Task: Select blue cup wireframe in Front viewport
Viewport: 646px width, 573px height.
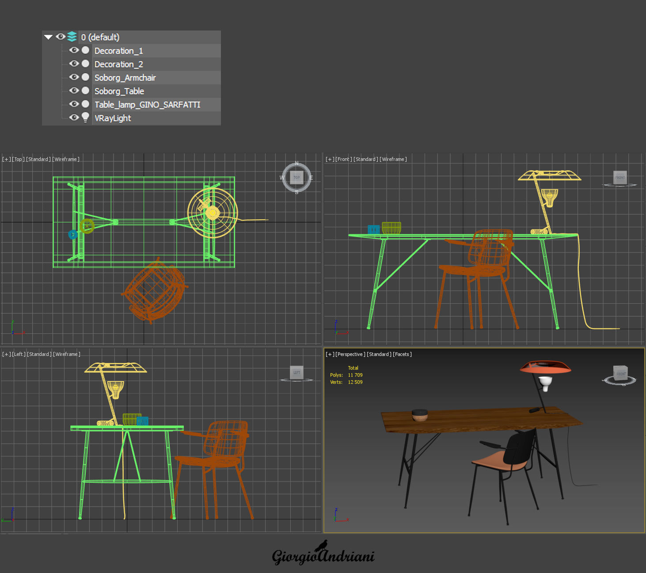Action: 374,229
